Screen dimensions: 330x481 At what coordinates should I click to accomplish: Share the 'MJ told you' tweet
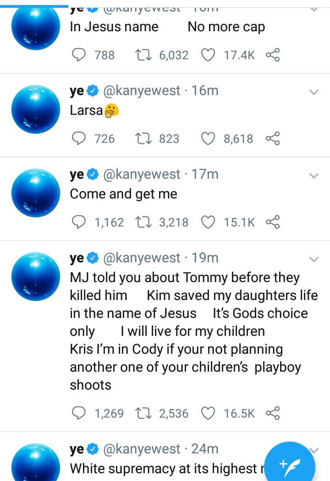[273, 413]
